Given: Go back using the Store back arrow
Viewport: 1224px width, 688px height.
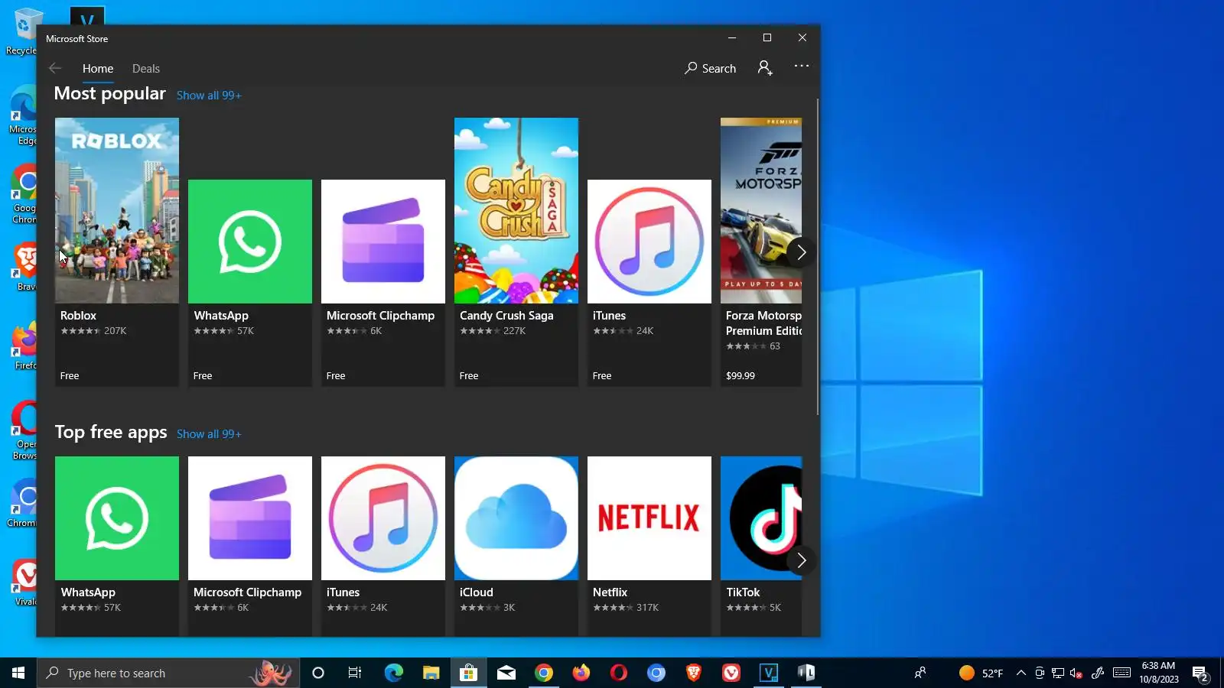Looking at the screenshot, I should pyautogui.click(x=55, y=68).
